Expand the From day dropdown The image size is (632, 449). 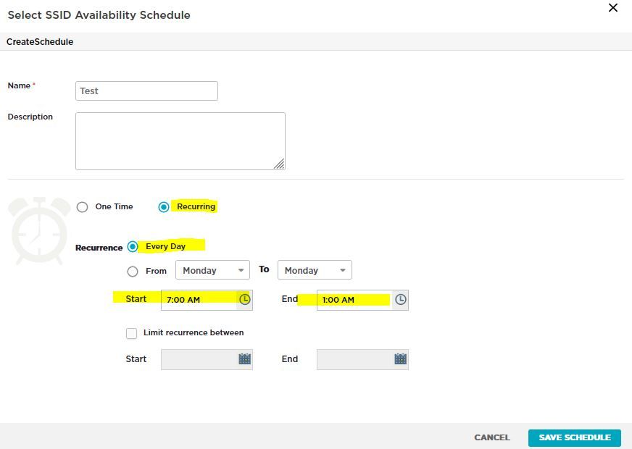point(212,271)
